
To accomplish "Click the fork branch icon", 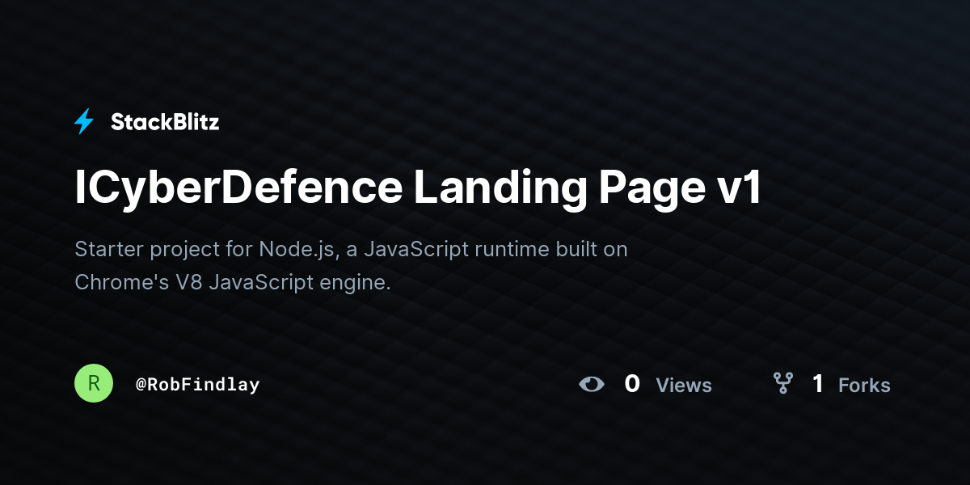I will click(x=782, y=383).
